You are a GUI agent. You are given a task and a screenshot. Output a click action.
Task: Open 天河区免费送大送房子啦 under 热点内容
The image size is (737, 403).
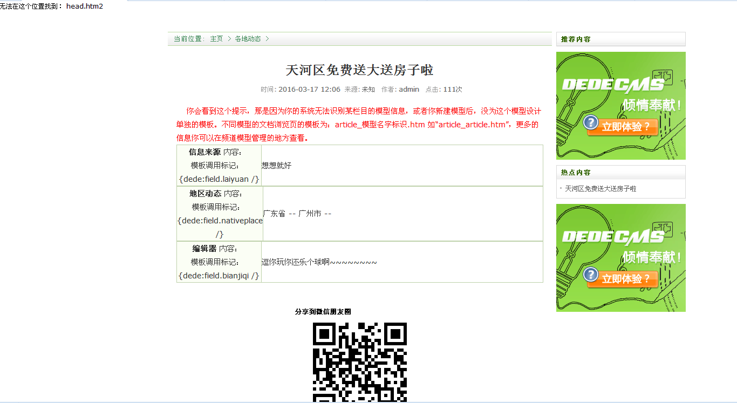pyautogui.click(x=600, y=189)
